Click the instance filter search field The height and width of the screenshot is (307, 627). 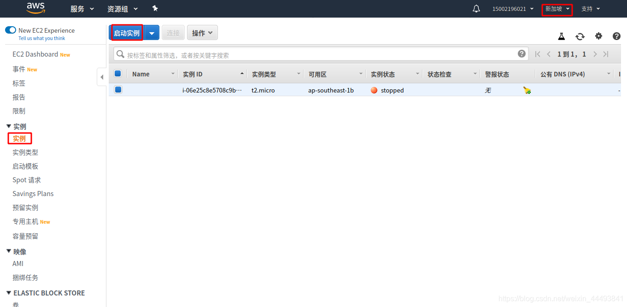[x=321, y=54]
